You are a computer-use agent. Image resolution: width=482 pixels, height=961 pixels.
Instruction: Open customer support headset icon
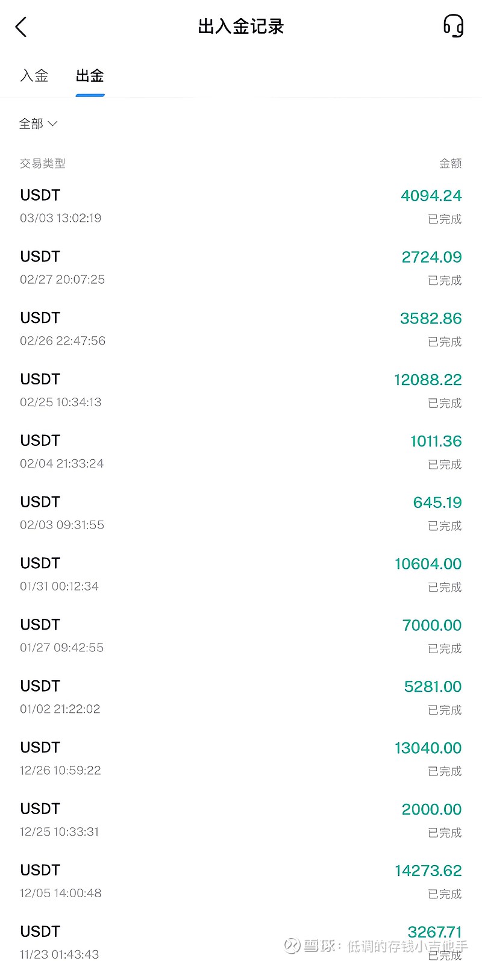coord(453,27)
